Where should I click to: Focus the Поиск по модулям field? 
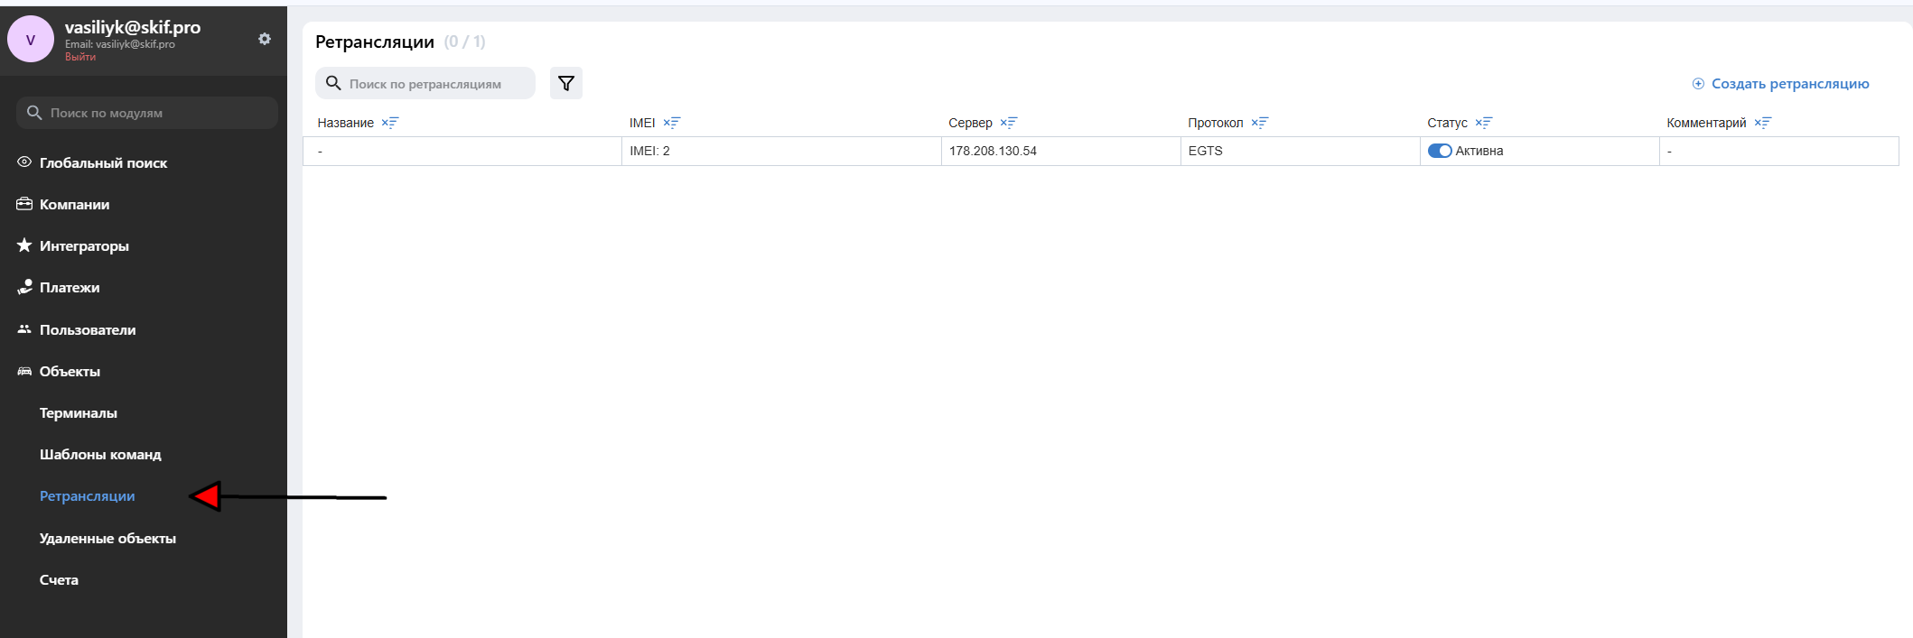[147, 113]
